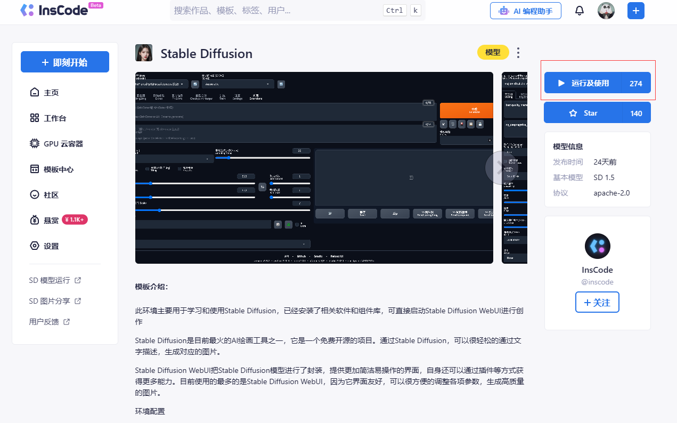Click the chip icon beside GPU 云容器
The image size is (677, 423).
35,144
